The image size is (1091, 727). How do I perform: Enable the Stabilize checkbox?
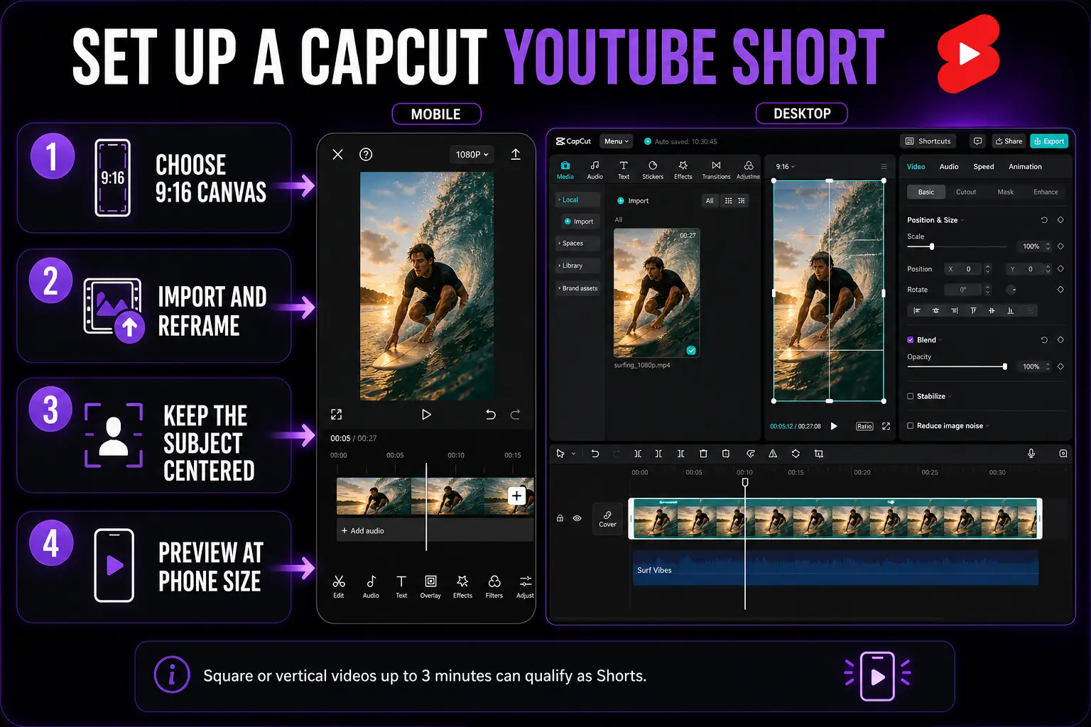pos(911,396)
